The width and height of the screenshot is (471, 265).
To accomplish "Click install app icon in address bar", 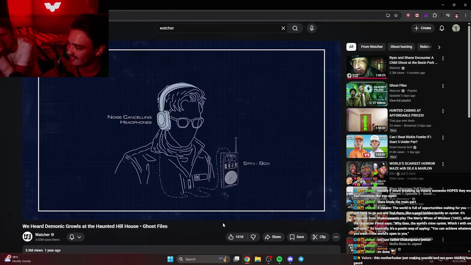I will pyautogui.click(x=388, y=15).
